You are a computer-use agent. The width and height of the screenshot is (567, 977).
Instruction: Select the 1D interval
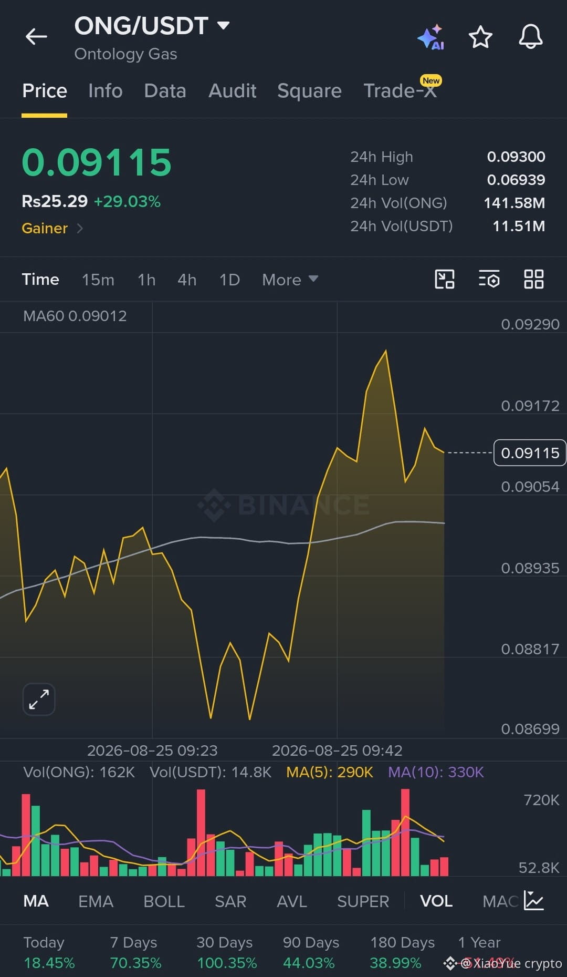[x=229, y=280]
